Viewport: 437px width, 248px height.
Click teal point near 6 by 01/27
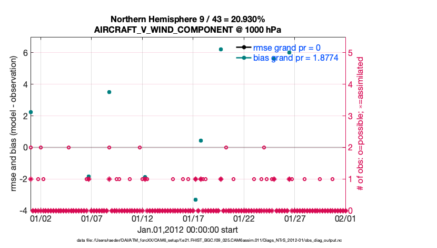coord(290,53)
